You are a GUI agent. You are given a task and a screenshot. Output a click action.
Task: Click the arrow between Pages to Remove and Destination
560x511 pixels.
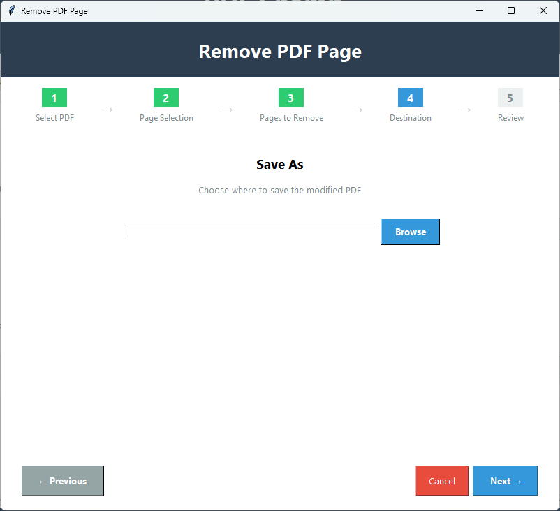tap(358, 110)
